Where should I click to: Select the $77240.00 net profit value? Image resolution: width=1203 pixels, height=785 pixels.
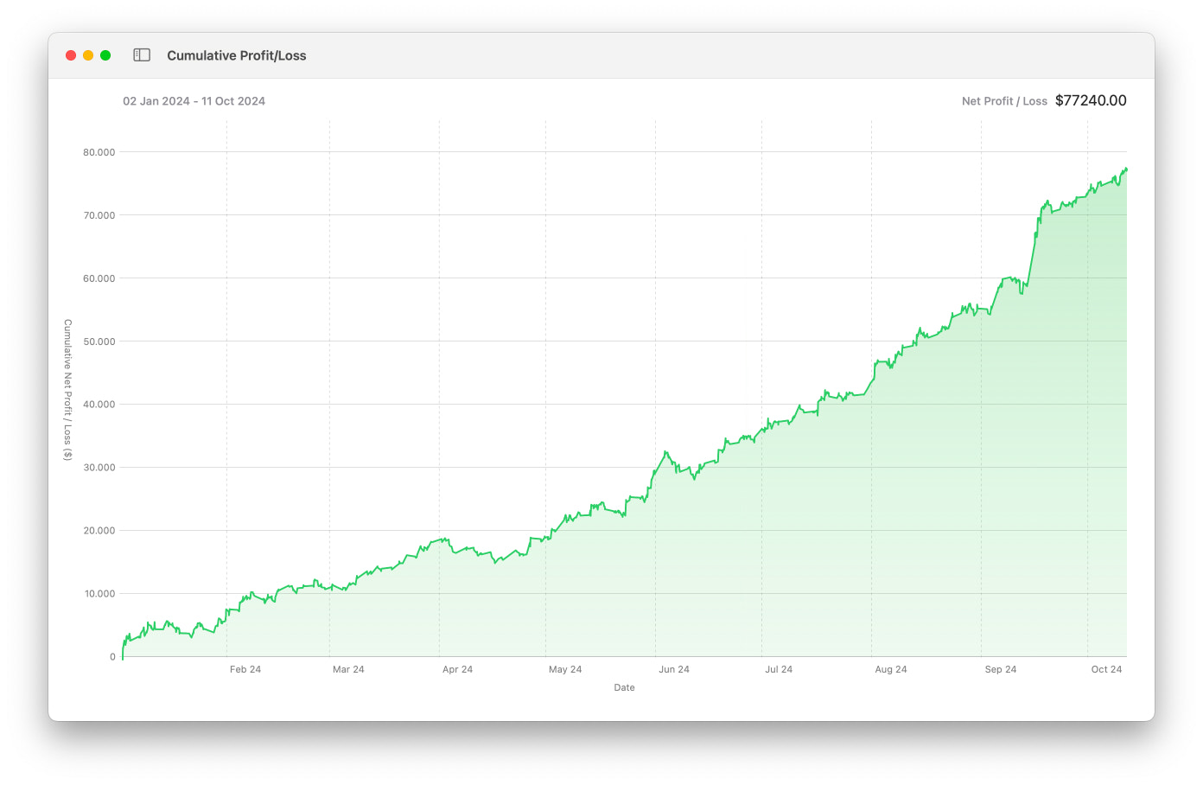point(1091,100)
